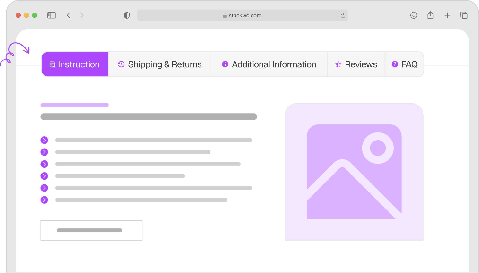Open a new tab with plus icon
Screen dimensions: 479x273
(x=447, y=15)
